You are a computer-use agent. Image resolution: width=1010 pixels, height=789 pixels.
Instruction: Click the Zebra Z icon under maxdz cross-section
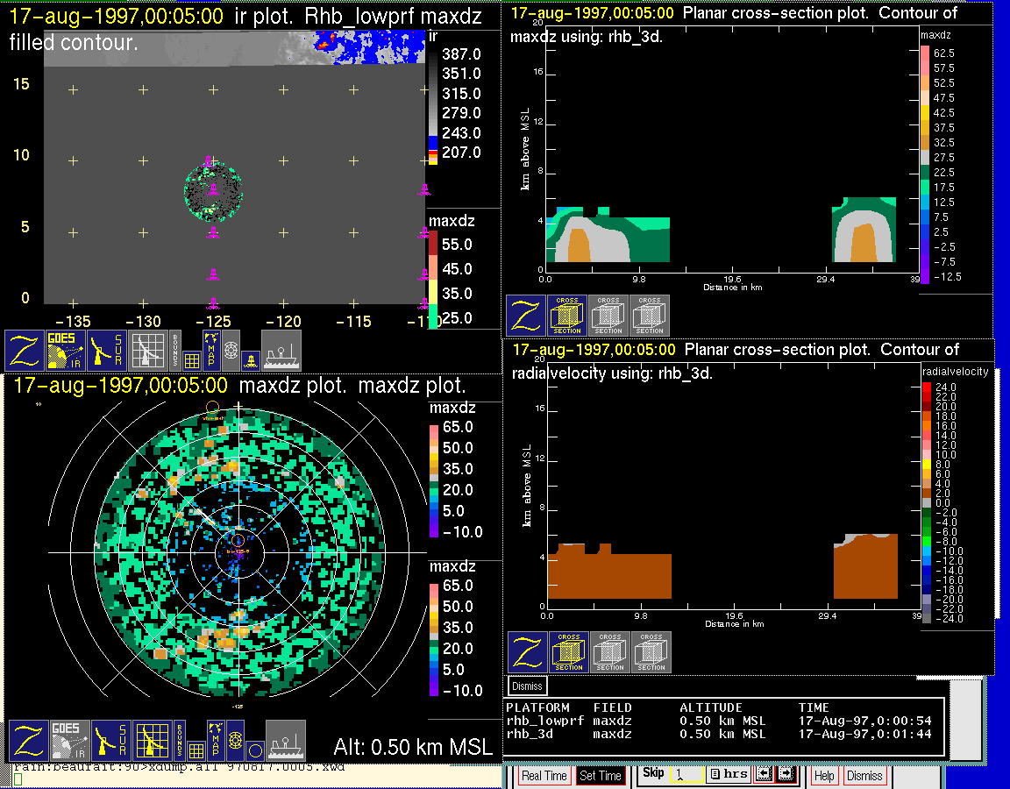point(526,316)
